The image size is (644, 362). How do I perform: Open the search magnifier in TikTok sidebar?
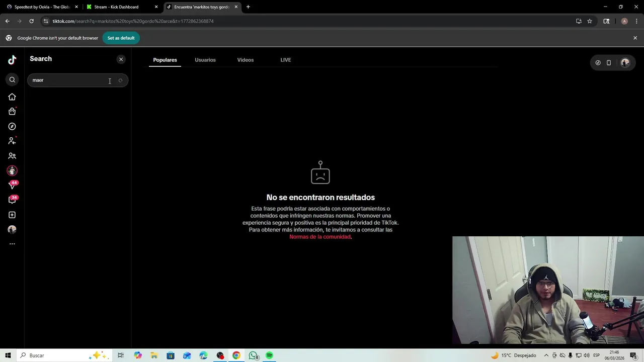[x=12, y=80]
